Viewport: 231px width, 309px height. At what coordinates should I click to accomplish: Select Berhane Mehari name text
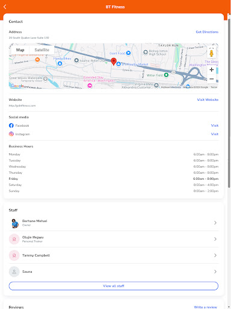[34, 221]
